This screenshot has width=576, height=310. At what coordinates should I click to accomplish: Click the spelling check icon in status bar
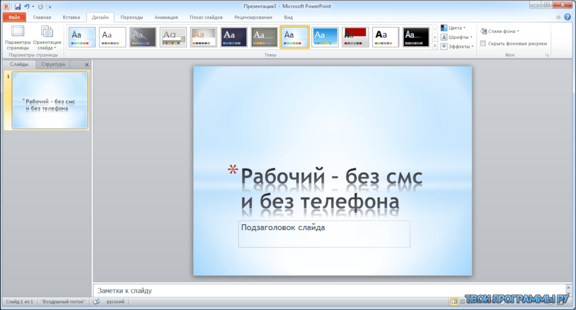[96, 301]
